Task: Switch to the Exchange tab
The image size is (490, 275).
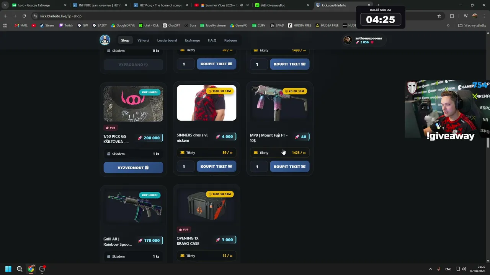Action: (x=192, y=40)
